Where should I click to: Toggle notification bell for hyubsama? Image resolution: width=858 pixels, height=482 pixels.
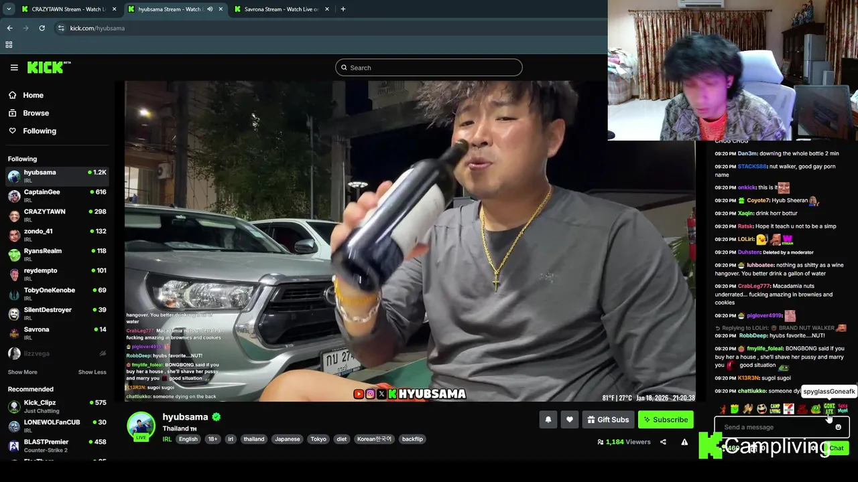coord(548,420)
